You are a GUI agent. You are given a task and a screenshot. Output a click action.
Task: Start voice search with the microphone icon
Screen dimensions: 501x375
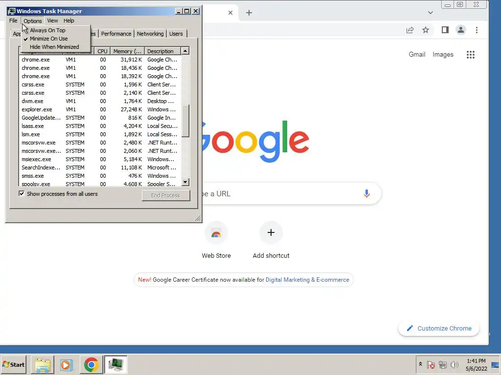point(366,193)
